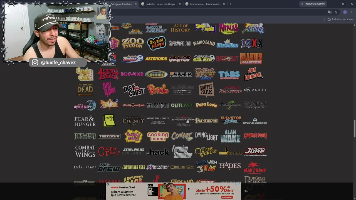The width and height of the screenshot is (356, 200).
Task: Click the Wario Land logo
Action: click(x=204, y=43)
